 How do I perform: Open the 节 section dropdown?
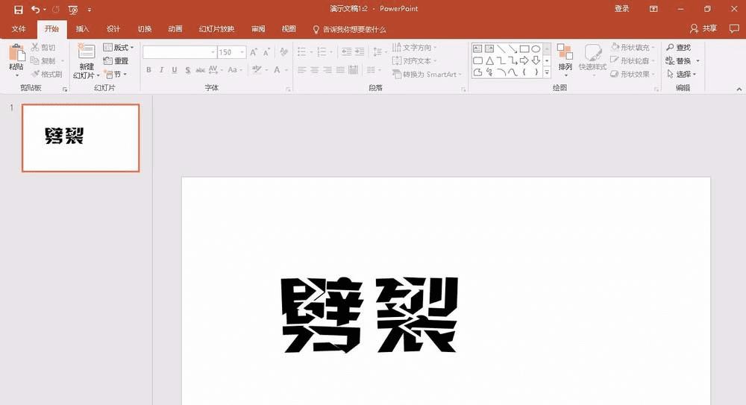(115, 74)
